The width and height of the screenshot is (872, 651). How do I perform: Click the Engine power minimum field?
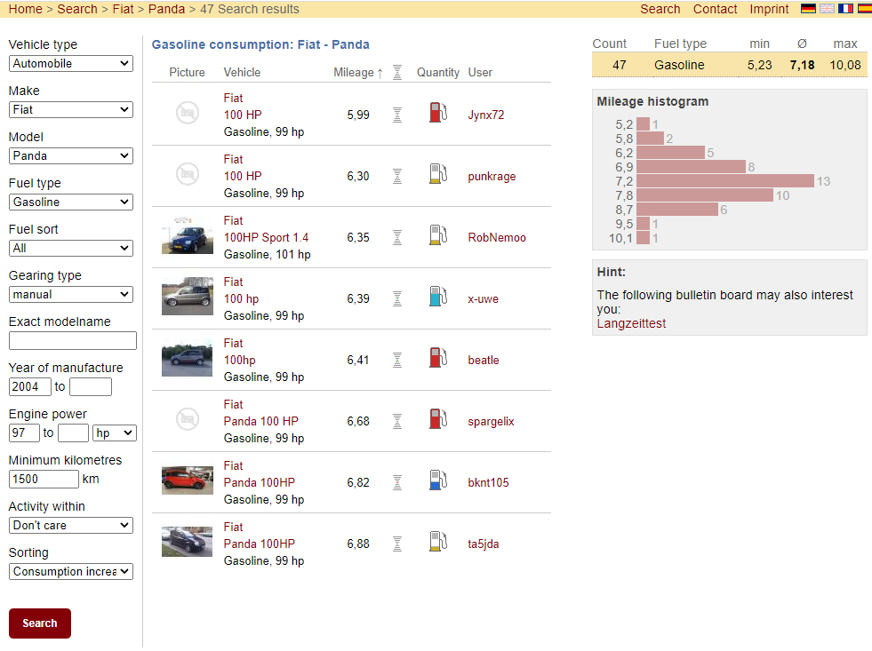point(25,433)
